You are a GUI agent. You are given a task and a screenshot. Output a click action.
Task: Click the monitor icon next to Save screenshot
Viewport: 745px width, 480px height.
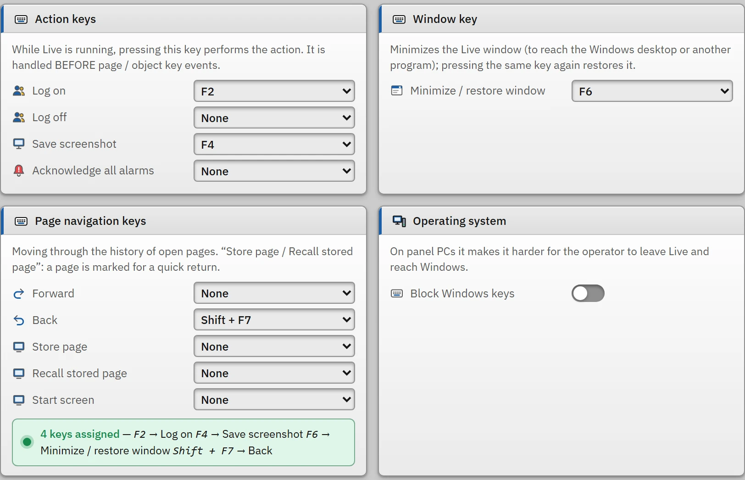click(x=19, y=144)
